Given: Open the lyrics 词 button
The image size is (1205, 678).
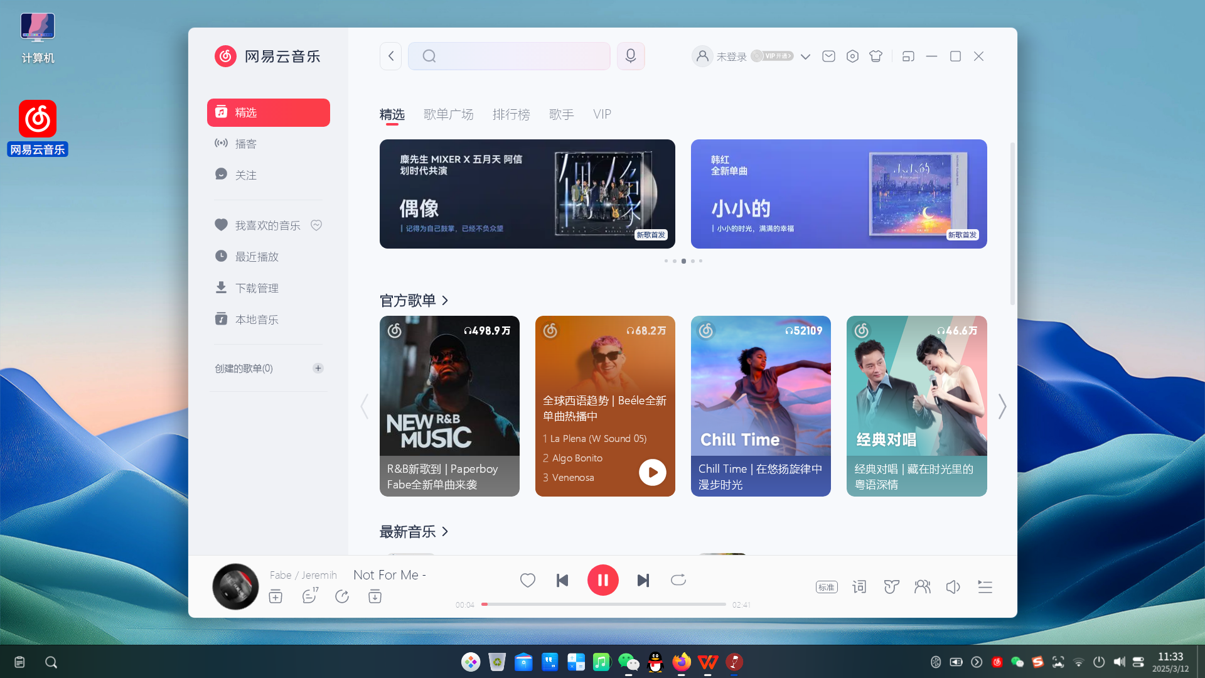Looking at the screenshot, I should pos(859,587).
